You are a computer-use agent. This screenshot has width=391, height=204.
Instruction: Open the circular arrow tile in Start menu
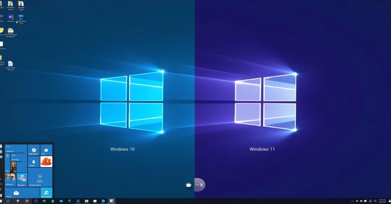(x=34, y=150)
